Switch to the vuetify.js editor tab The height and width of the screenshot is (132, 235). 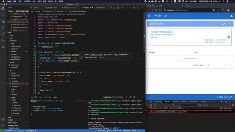(x=36, y=8)
